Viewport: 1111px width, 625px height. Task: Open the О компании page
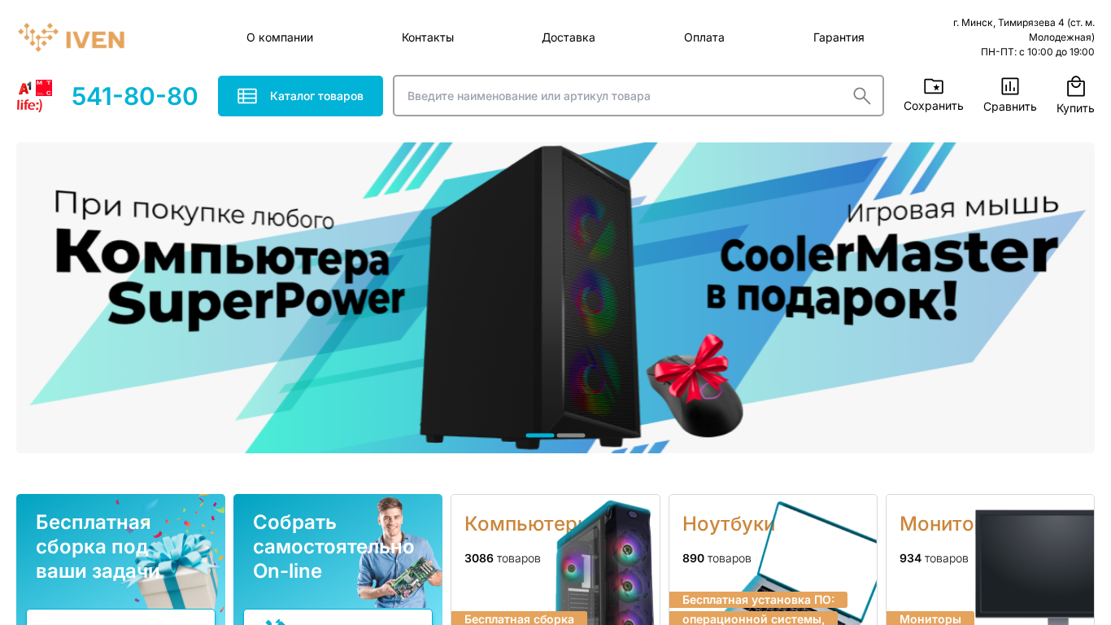tap(280, 37)
